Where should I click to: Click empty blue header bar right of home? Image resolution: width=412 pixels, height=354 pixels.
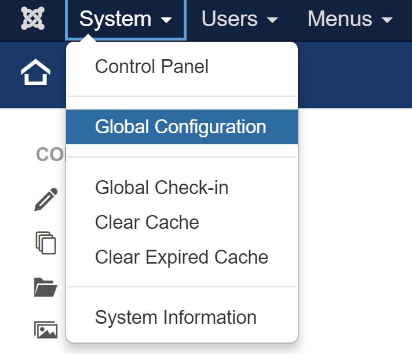[x=353, y=74]
